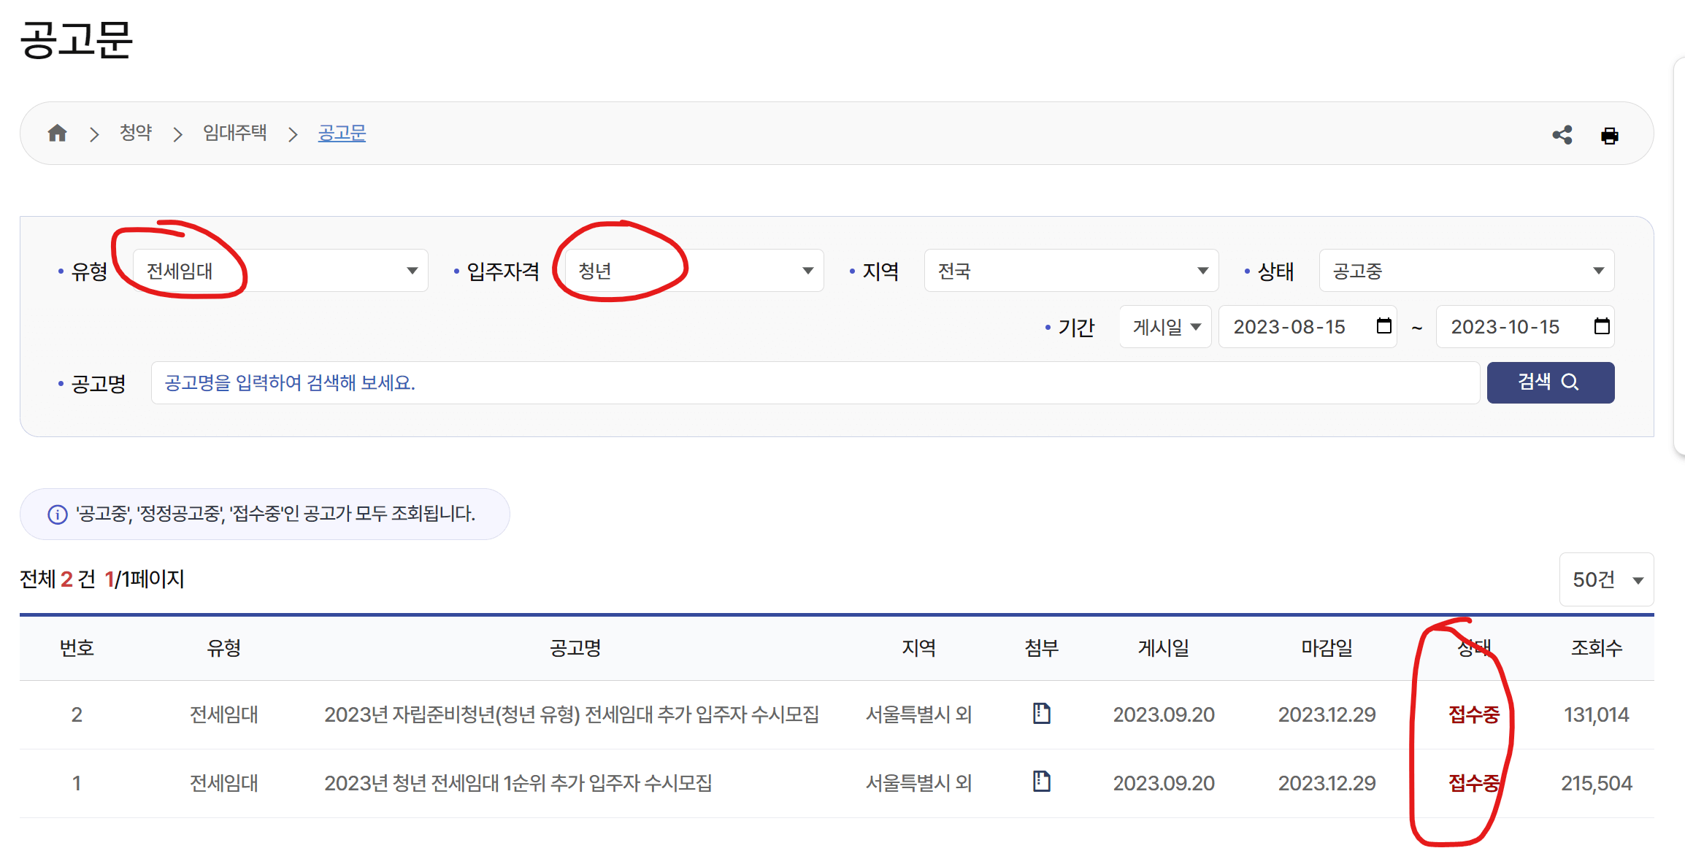The width and height of the screenshot is (1685, 848).
Task: Open attachment file icon for row 2
Action: [1041, 713]
